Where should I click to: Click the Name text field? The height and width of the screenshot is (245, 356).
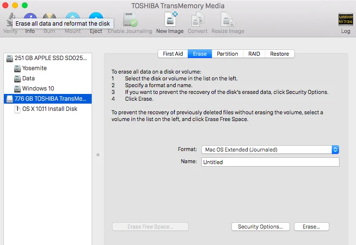tap(270, 162)
